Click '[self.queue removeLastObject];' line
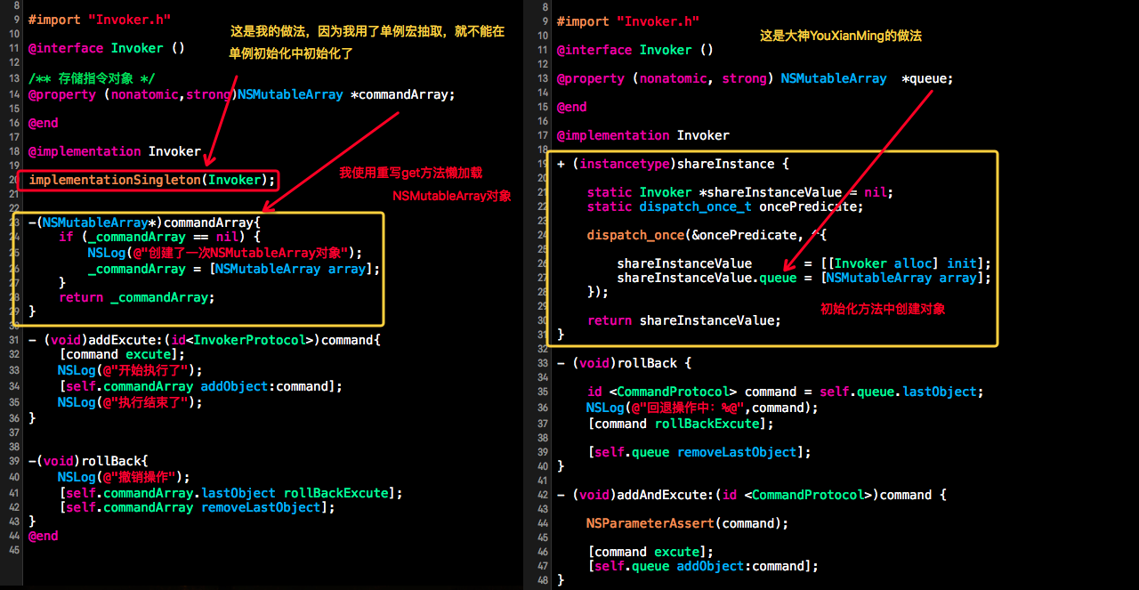The height and width of the screenshot is (590, 1139). point(699,452)
